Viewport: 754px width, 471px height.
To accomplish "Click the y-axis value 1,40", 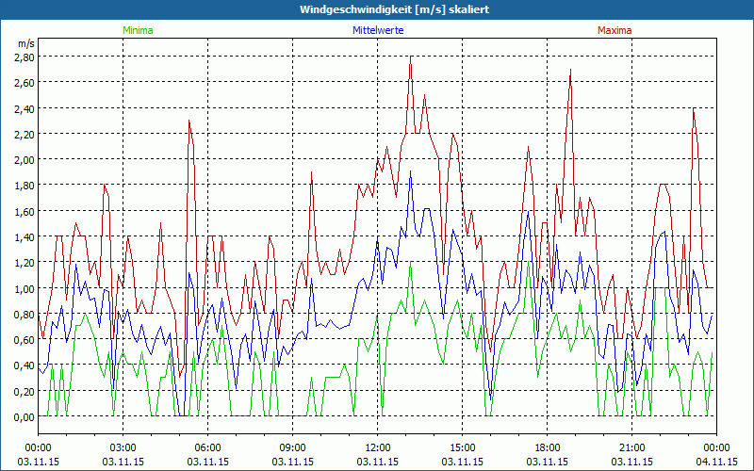I will click(25, 236).
